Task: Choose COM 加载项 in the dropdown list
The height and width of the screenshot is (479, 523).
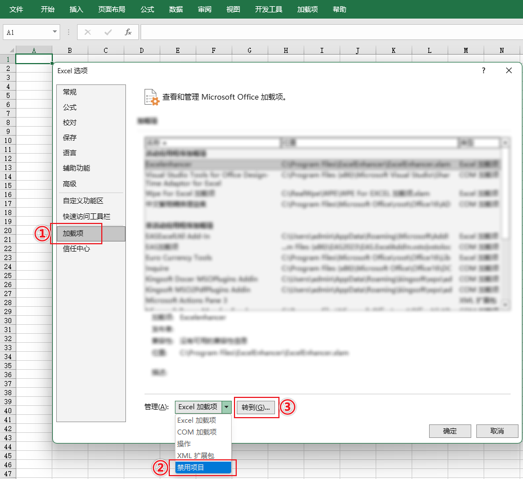Action: pyautogui.click(x=197, y=432)
